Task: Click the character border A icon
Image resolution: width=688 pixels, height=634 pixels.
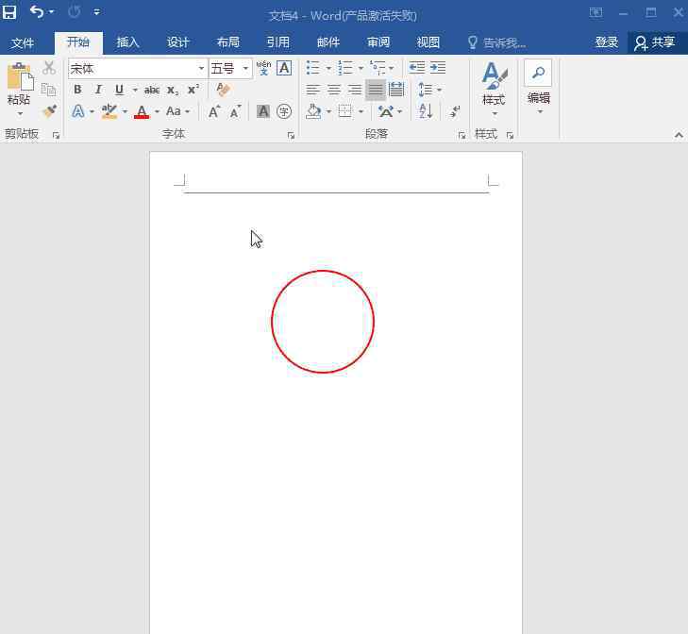Action: (x=284, y=68)
